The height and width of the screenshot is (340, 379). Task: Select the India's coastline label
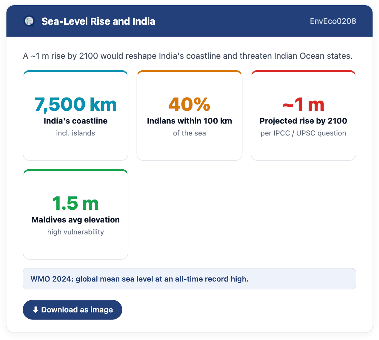pos(76,121)
